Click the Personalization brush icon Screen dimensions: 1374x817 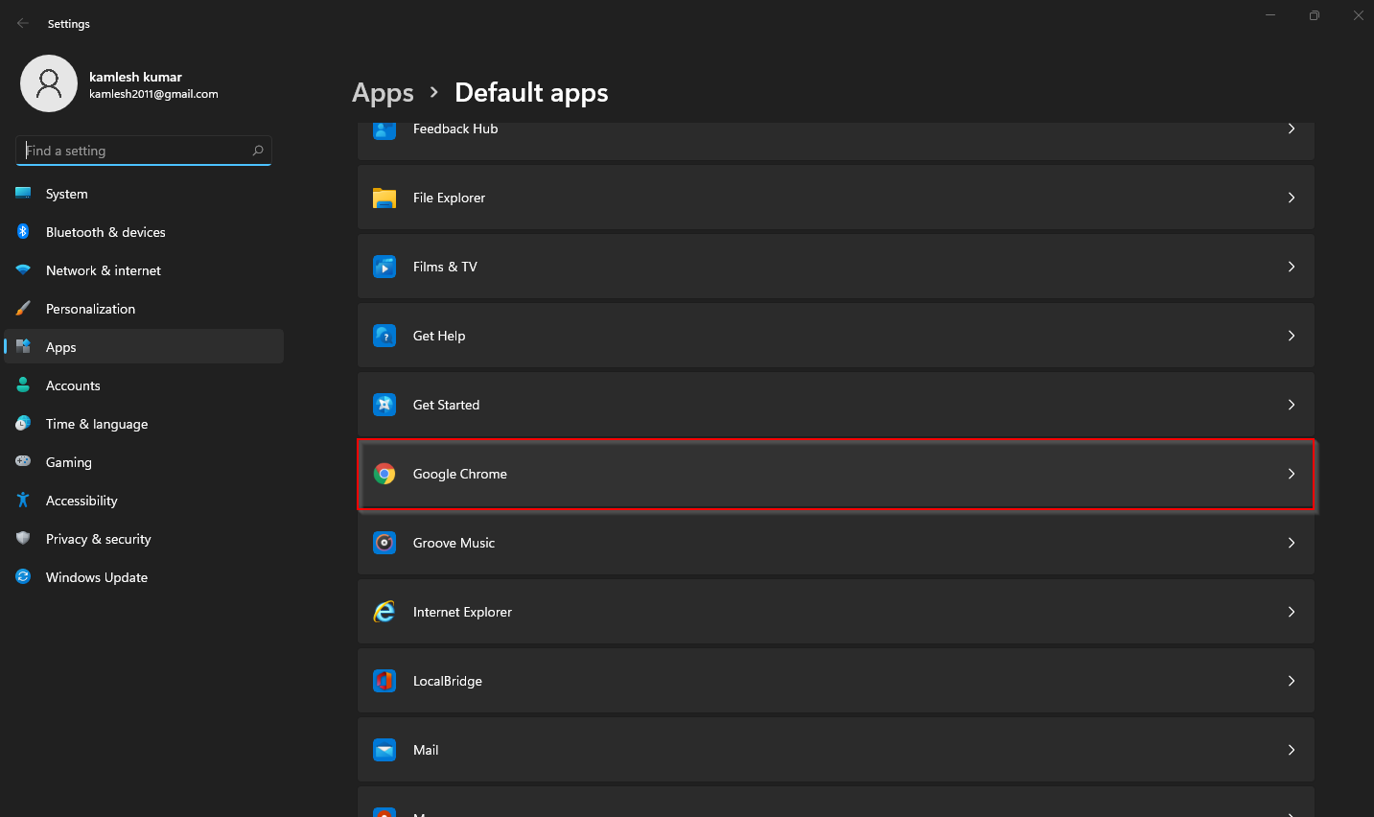tap(23, 308)
